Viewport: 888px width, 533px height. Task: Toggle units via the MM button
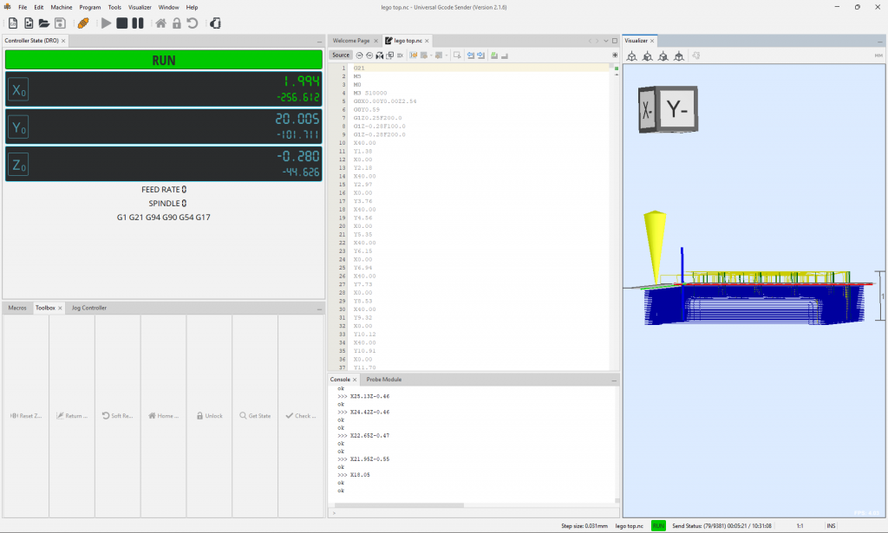click(x=878, y=55)
